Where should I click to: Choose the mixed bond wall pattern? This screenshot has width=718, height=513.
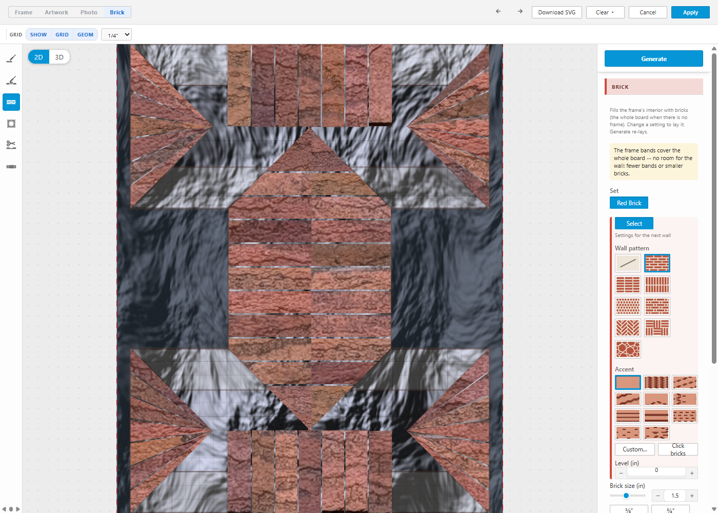(x=657, y=306)
